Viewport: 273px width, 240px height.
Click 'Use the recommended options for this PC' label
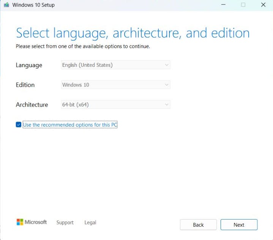70,125
